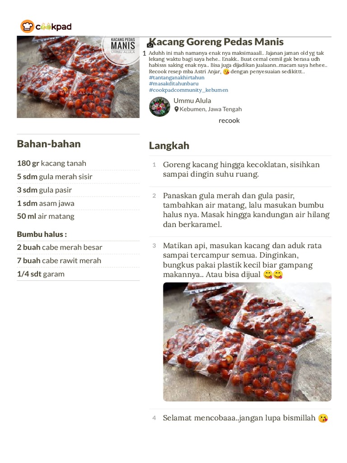Enlarge the step 3 peanut packets photo
The image size is (347, 463).
(247, 342)
